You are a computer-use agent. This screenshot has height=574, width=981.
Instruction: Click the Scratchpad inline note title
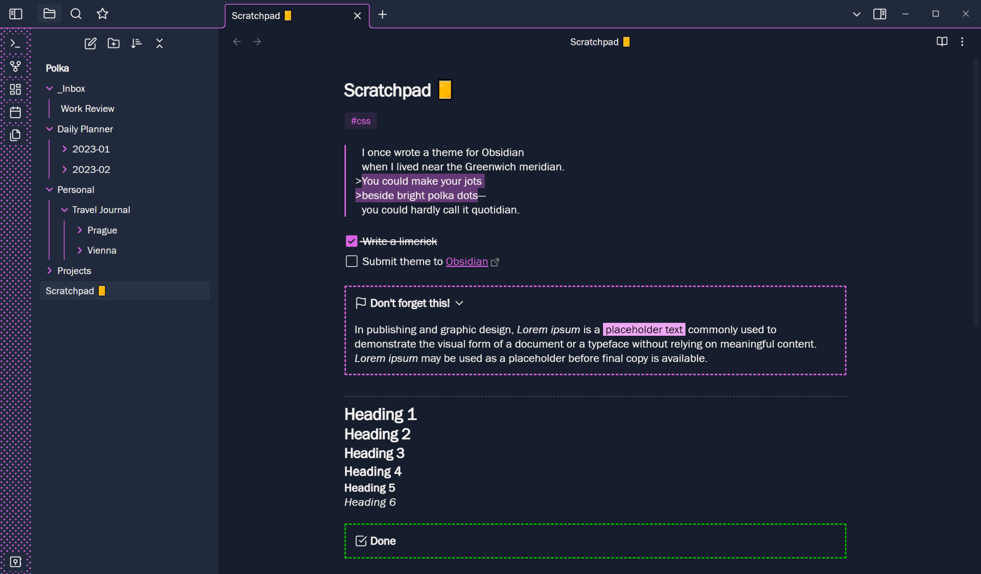point(398,90)
